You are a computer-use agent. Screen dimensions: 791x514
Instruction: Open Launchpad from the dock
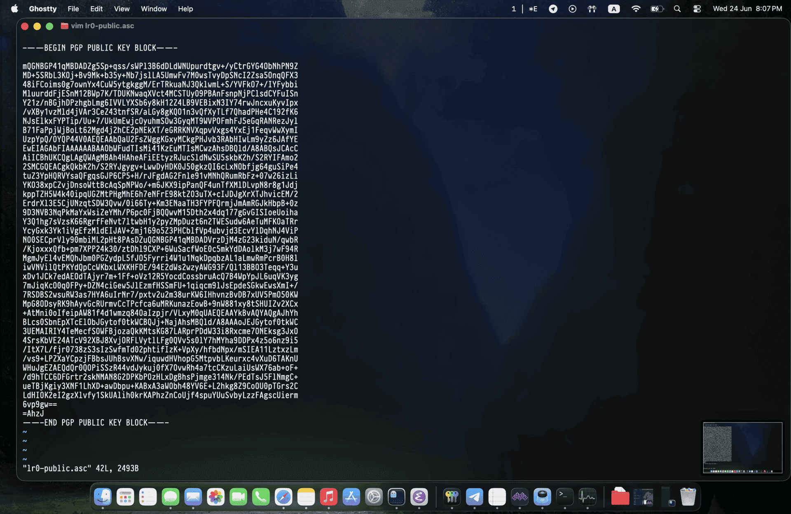coord(125,497)
